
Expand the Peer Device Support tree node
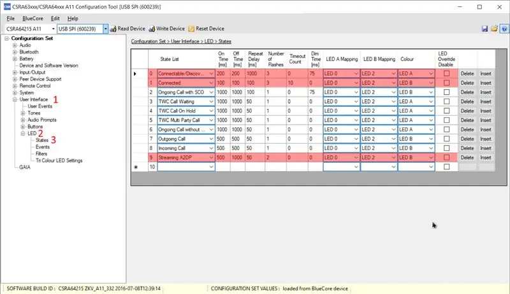[15, 80]
